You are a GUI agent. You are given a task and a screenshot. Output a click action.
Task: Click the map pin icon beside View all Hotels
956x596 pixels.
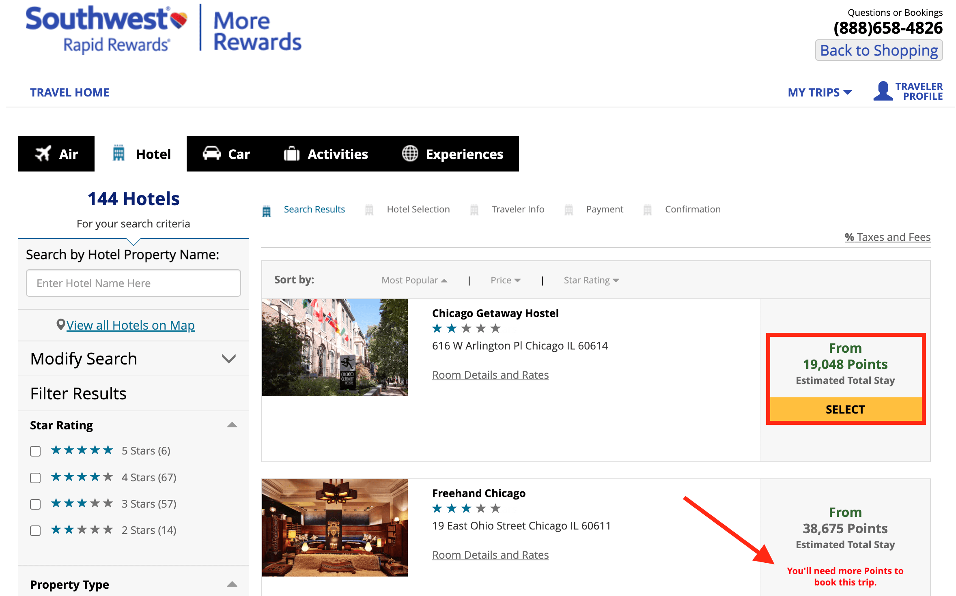[x=61, y=324]
